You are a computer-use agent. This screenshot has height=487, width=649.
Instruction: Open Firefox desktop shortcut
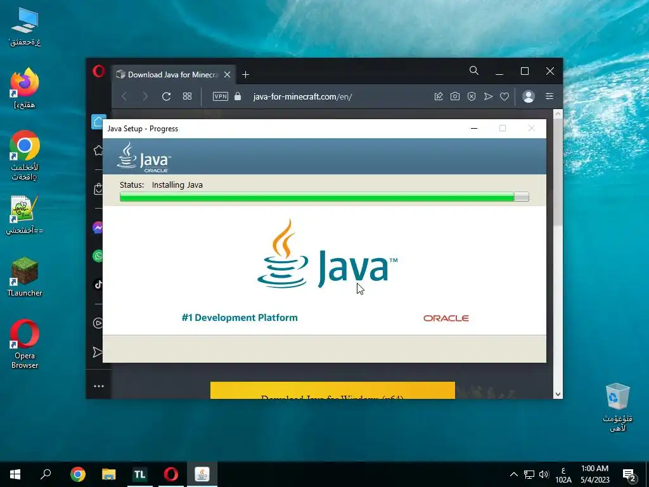click(25, 88)
